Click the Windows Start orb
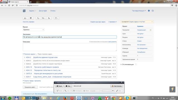 click(x=3, y=98)
